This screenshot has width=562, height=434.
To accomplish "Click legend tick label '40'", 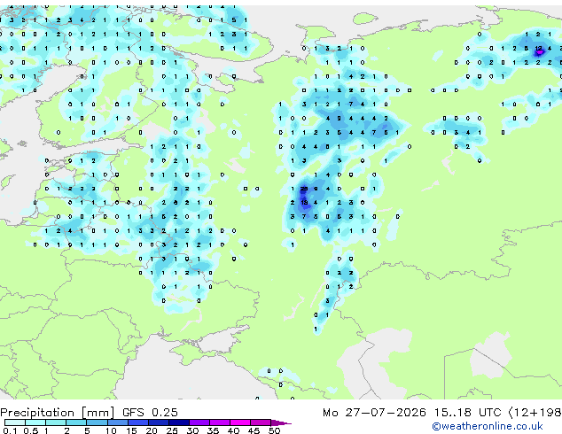I will pyautogui.click(x=233, y=430).
